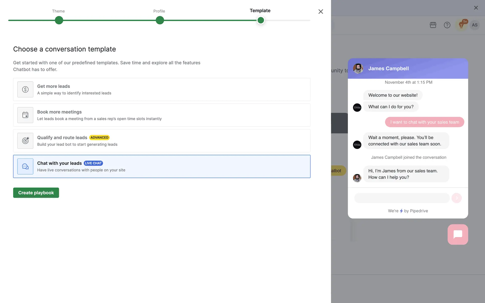The height and width of the screenshot is (303, 485).
Task: Close the template setup dialog
Action: 321,12
